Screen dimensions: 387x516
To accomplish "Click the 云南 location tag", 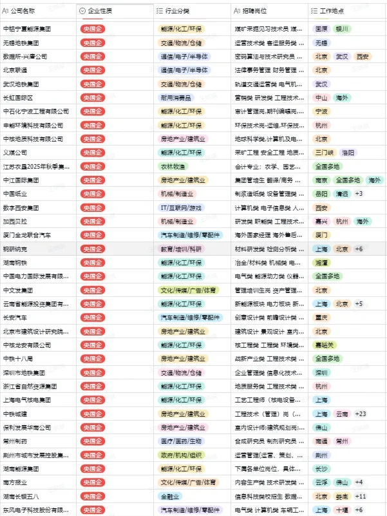I will (x=342, y=414).
